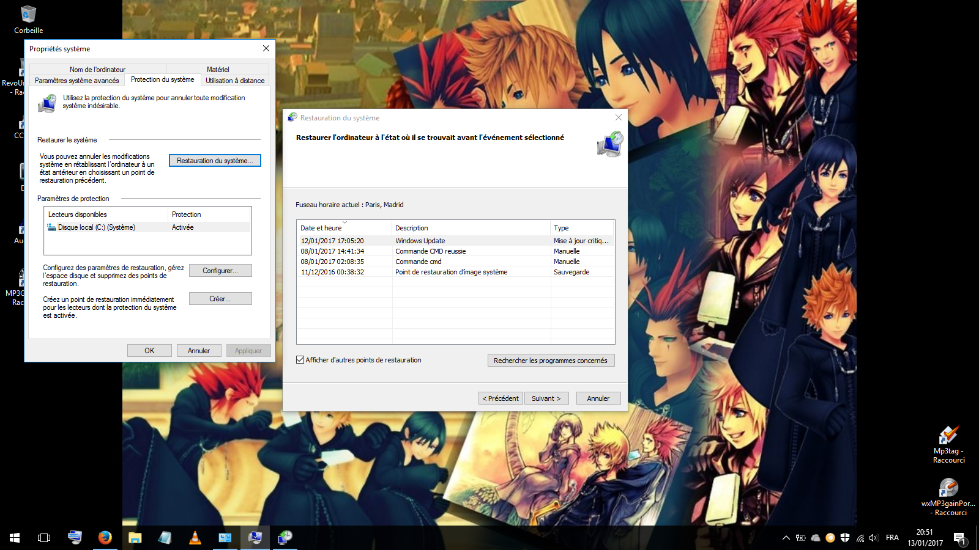Open the Utilisation à distance tab
This screenshot has width=979, height=550.
click(x=235, y=81)
